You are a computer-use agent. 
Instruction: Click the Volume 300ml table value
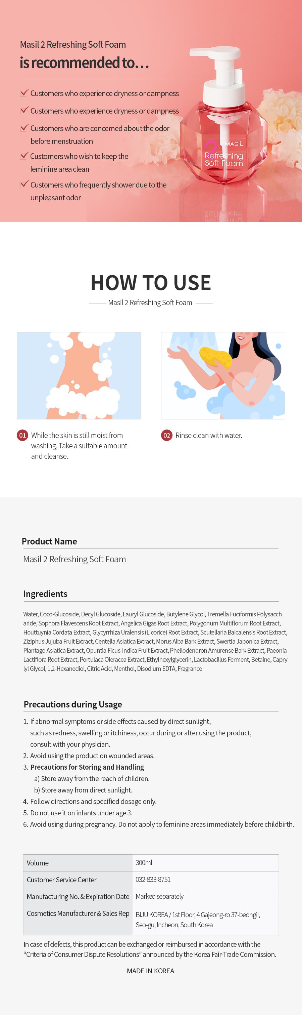click(144, 862)
